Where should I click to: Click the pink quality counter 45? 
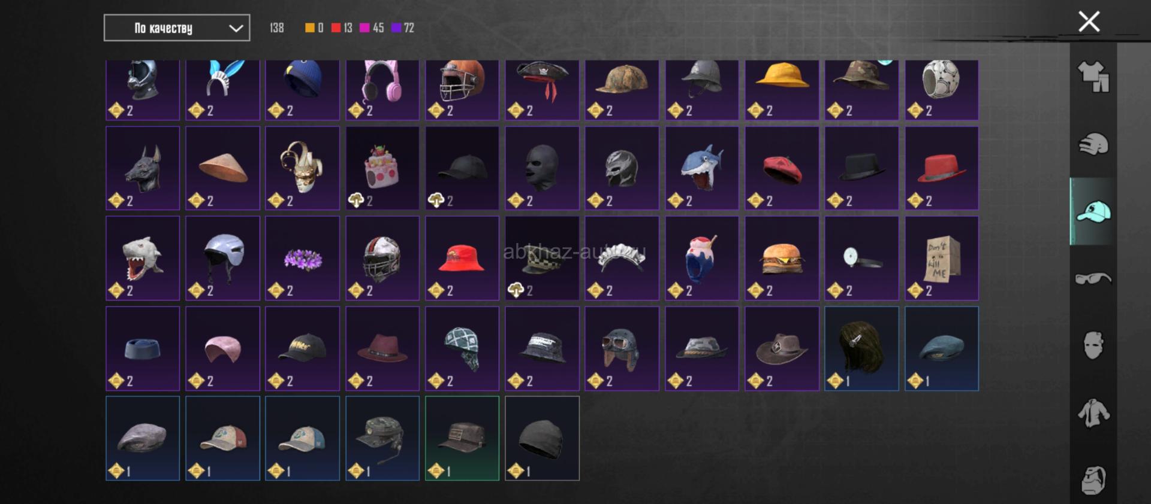click(x=372, y=28)
